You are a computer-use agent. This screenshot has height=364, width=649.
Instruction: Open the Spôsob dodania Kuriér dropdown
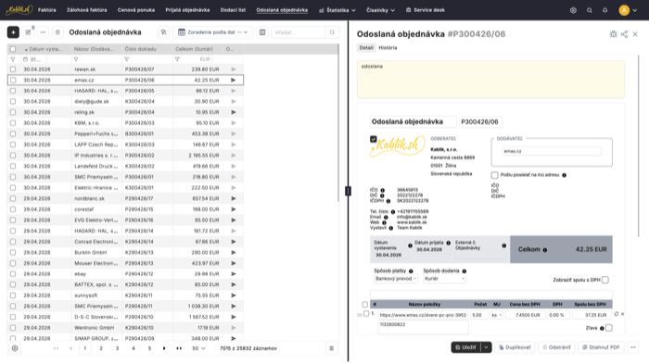coord(444,279)
